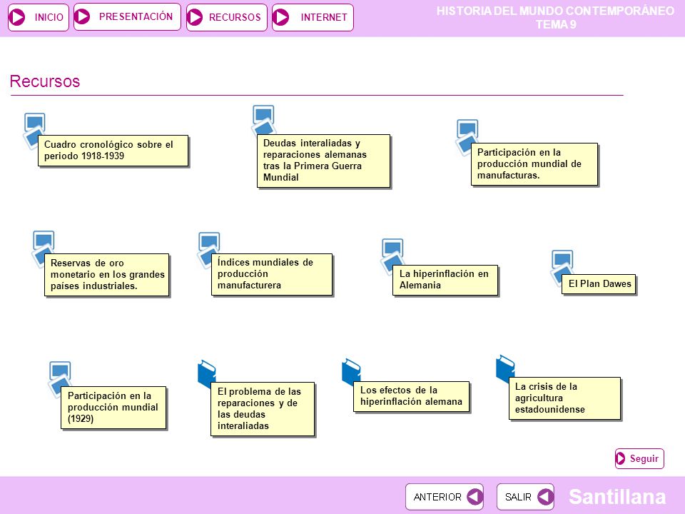The height and width of the screenshot is (514, 685).
Task: Click the play arrow icon on INICIO
Action: coord(18,17)
